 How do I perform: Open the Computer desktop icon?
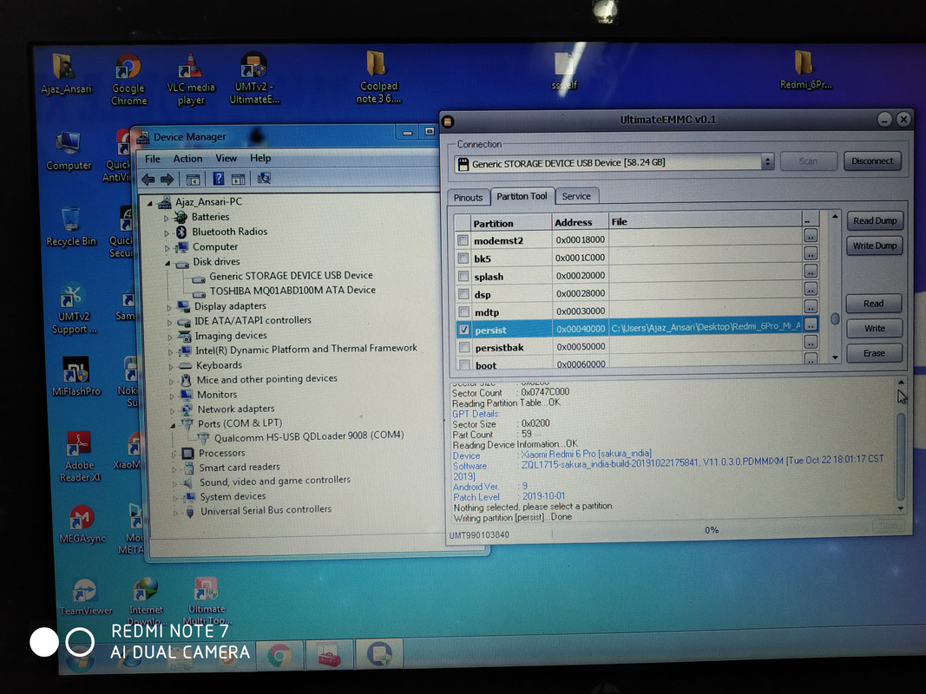point(69,152)
